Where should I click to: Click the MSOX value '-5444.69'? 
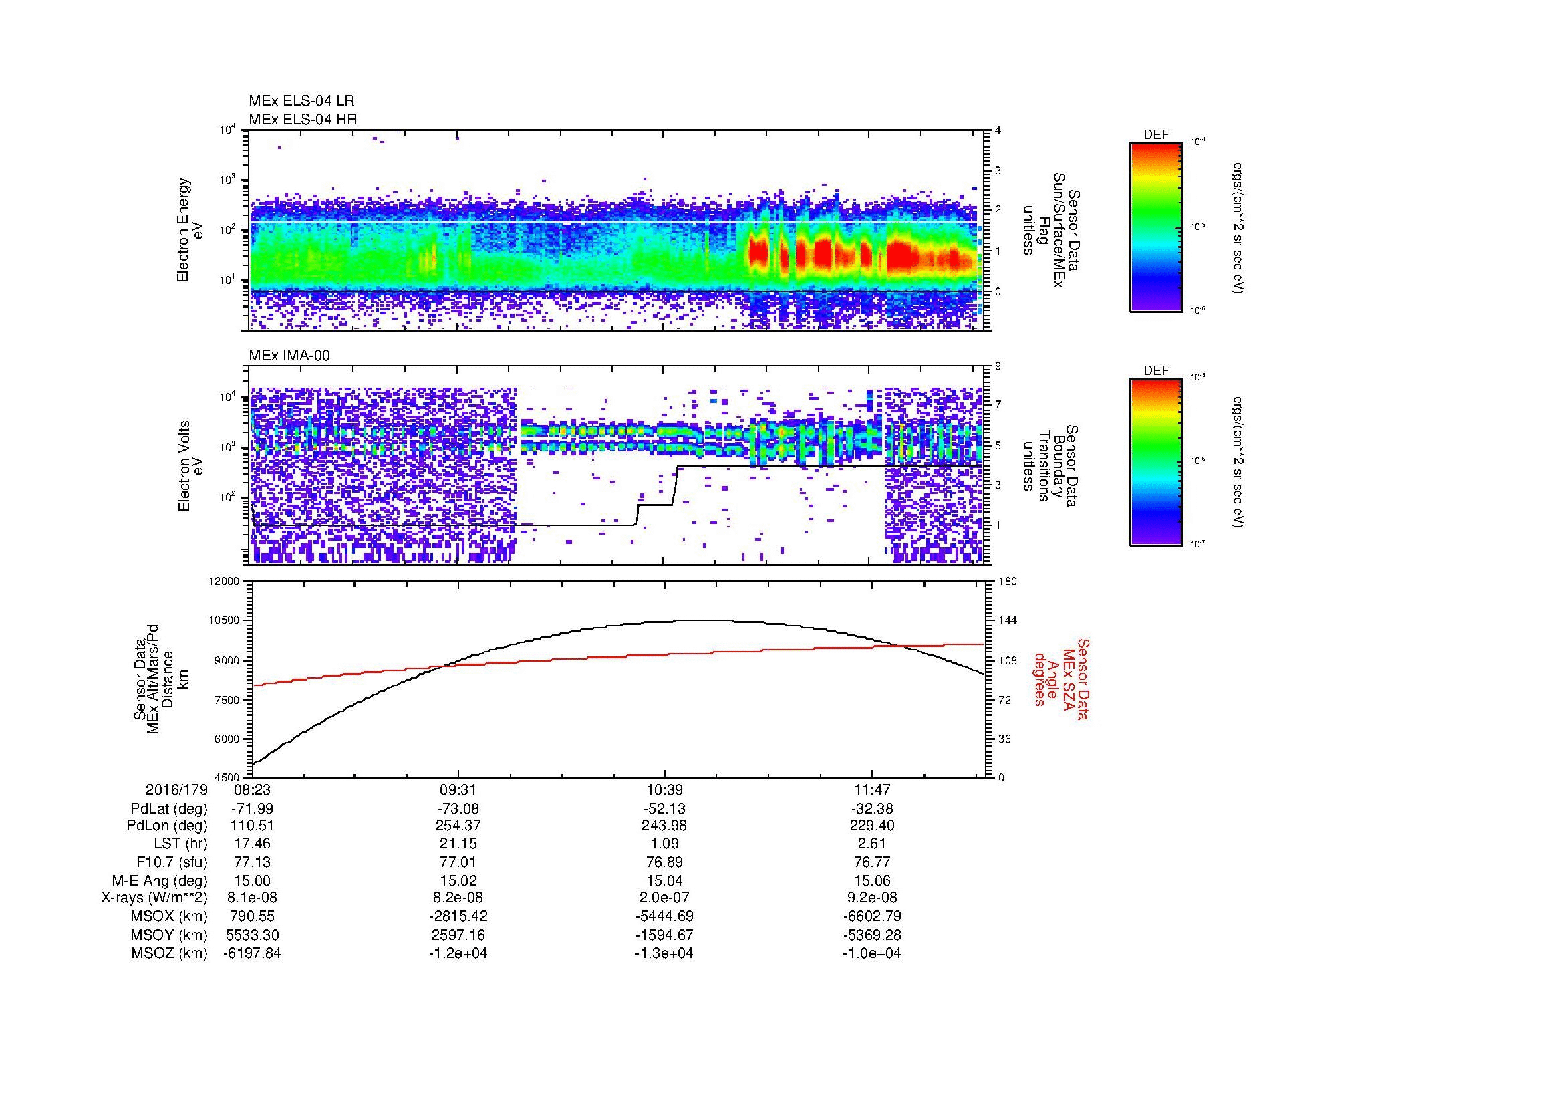(664, 916)
